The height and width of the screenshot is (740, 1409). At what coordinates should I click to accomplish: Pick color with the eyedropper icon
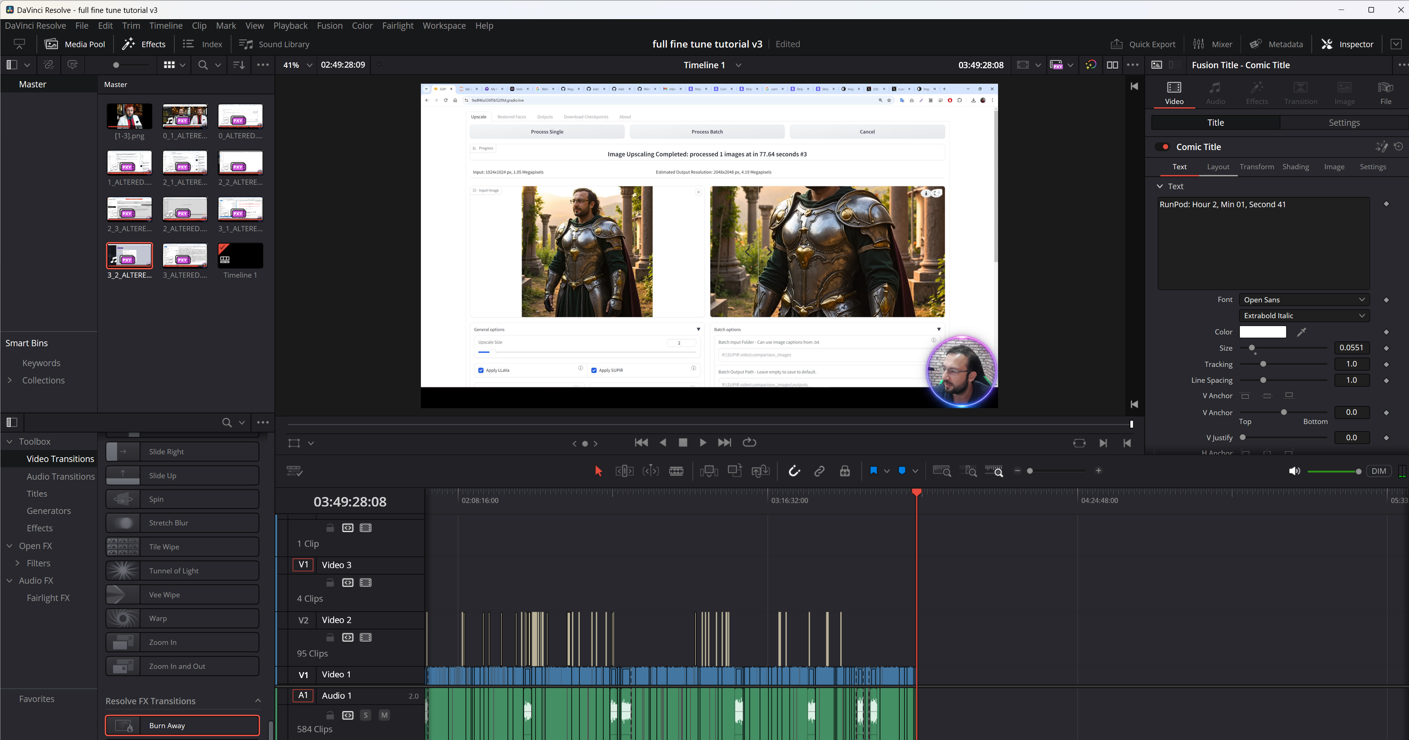1302,332
